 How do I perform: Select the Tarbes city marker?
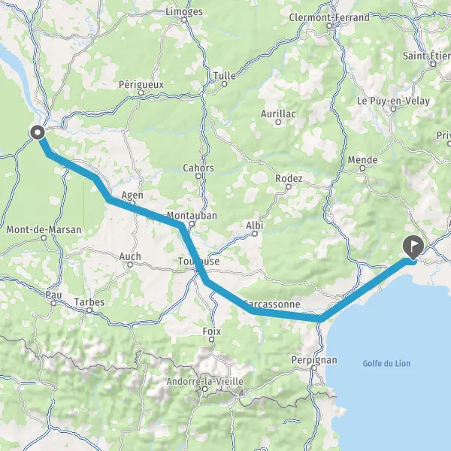pyautogui.click(x=89, y=310)
